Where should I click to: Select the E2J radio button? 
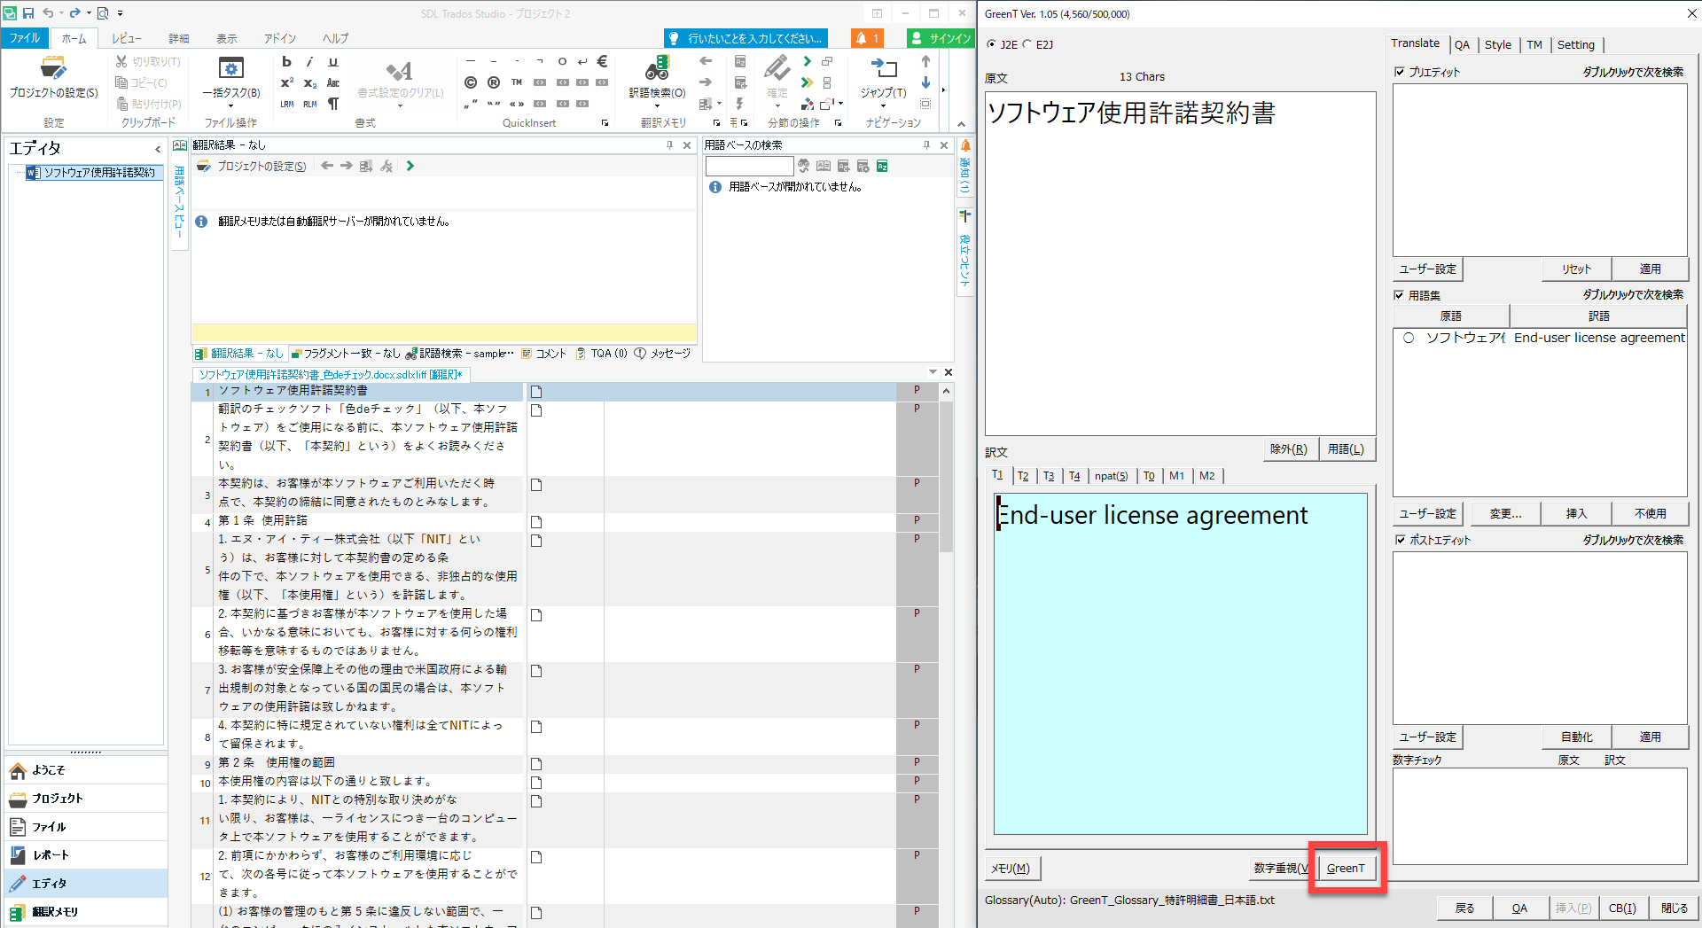coord(1028,44)
